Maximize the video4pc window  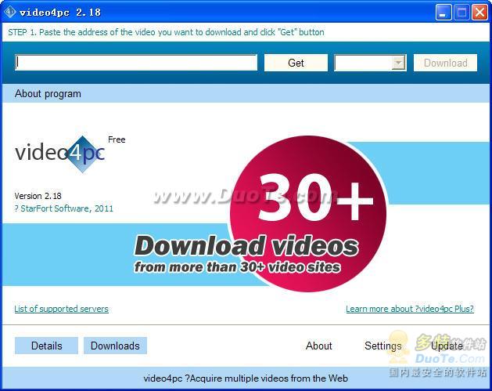tap(461, 13)
